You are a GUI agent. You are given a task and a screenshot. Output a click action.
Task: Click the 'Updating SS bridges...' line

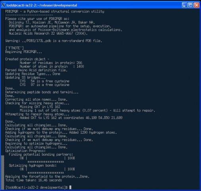pyautogui.click(x=25, y=77)
